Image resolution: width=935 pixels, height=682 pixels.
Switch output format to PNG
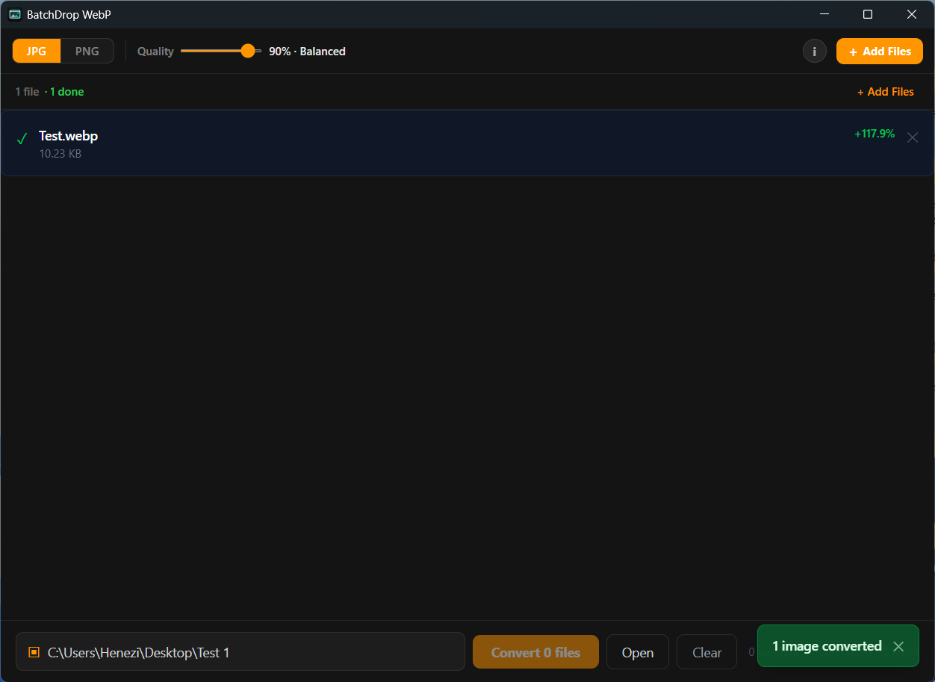87,51
